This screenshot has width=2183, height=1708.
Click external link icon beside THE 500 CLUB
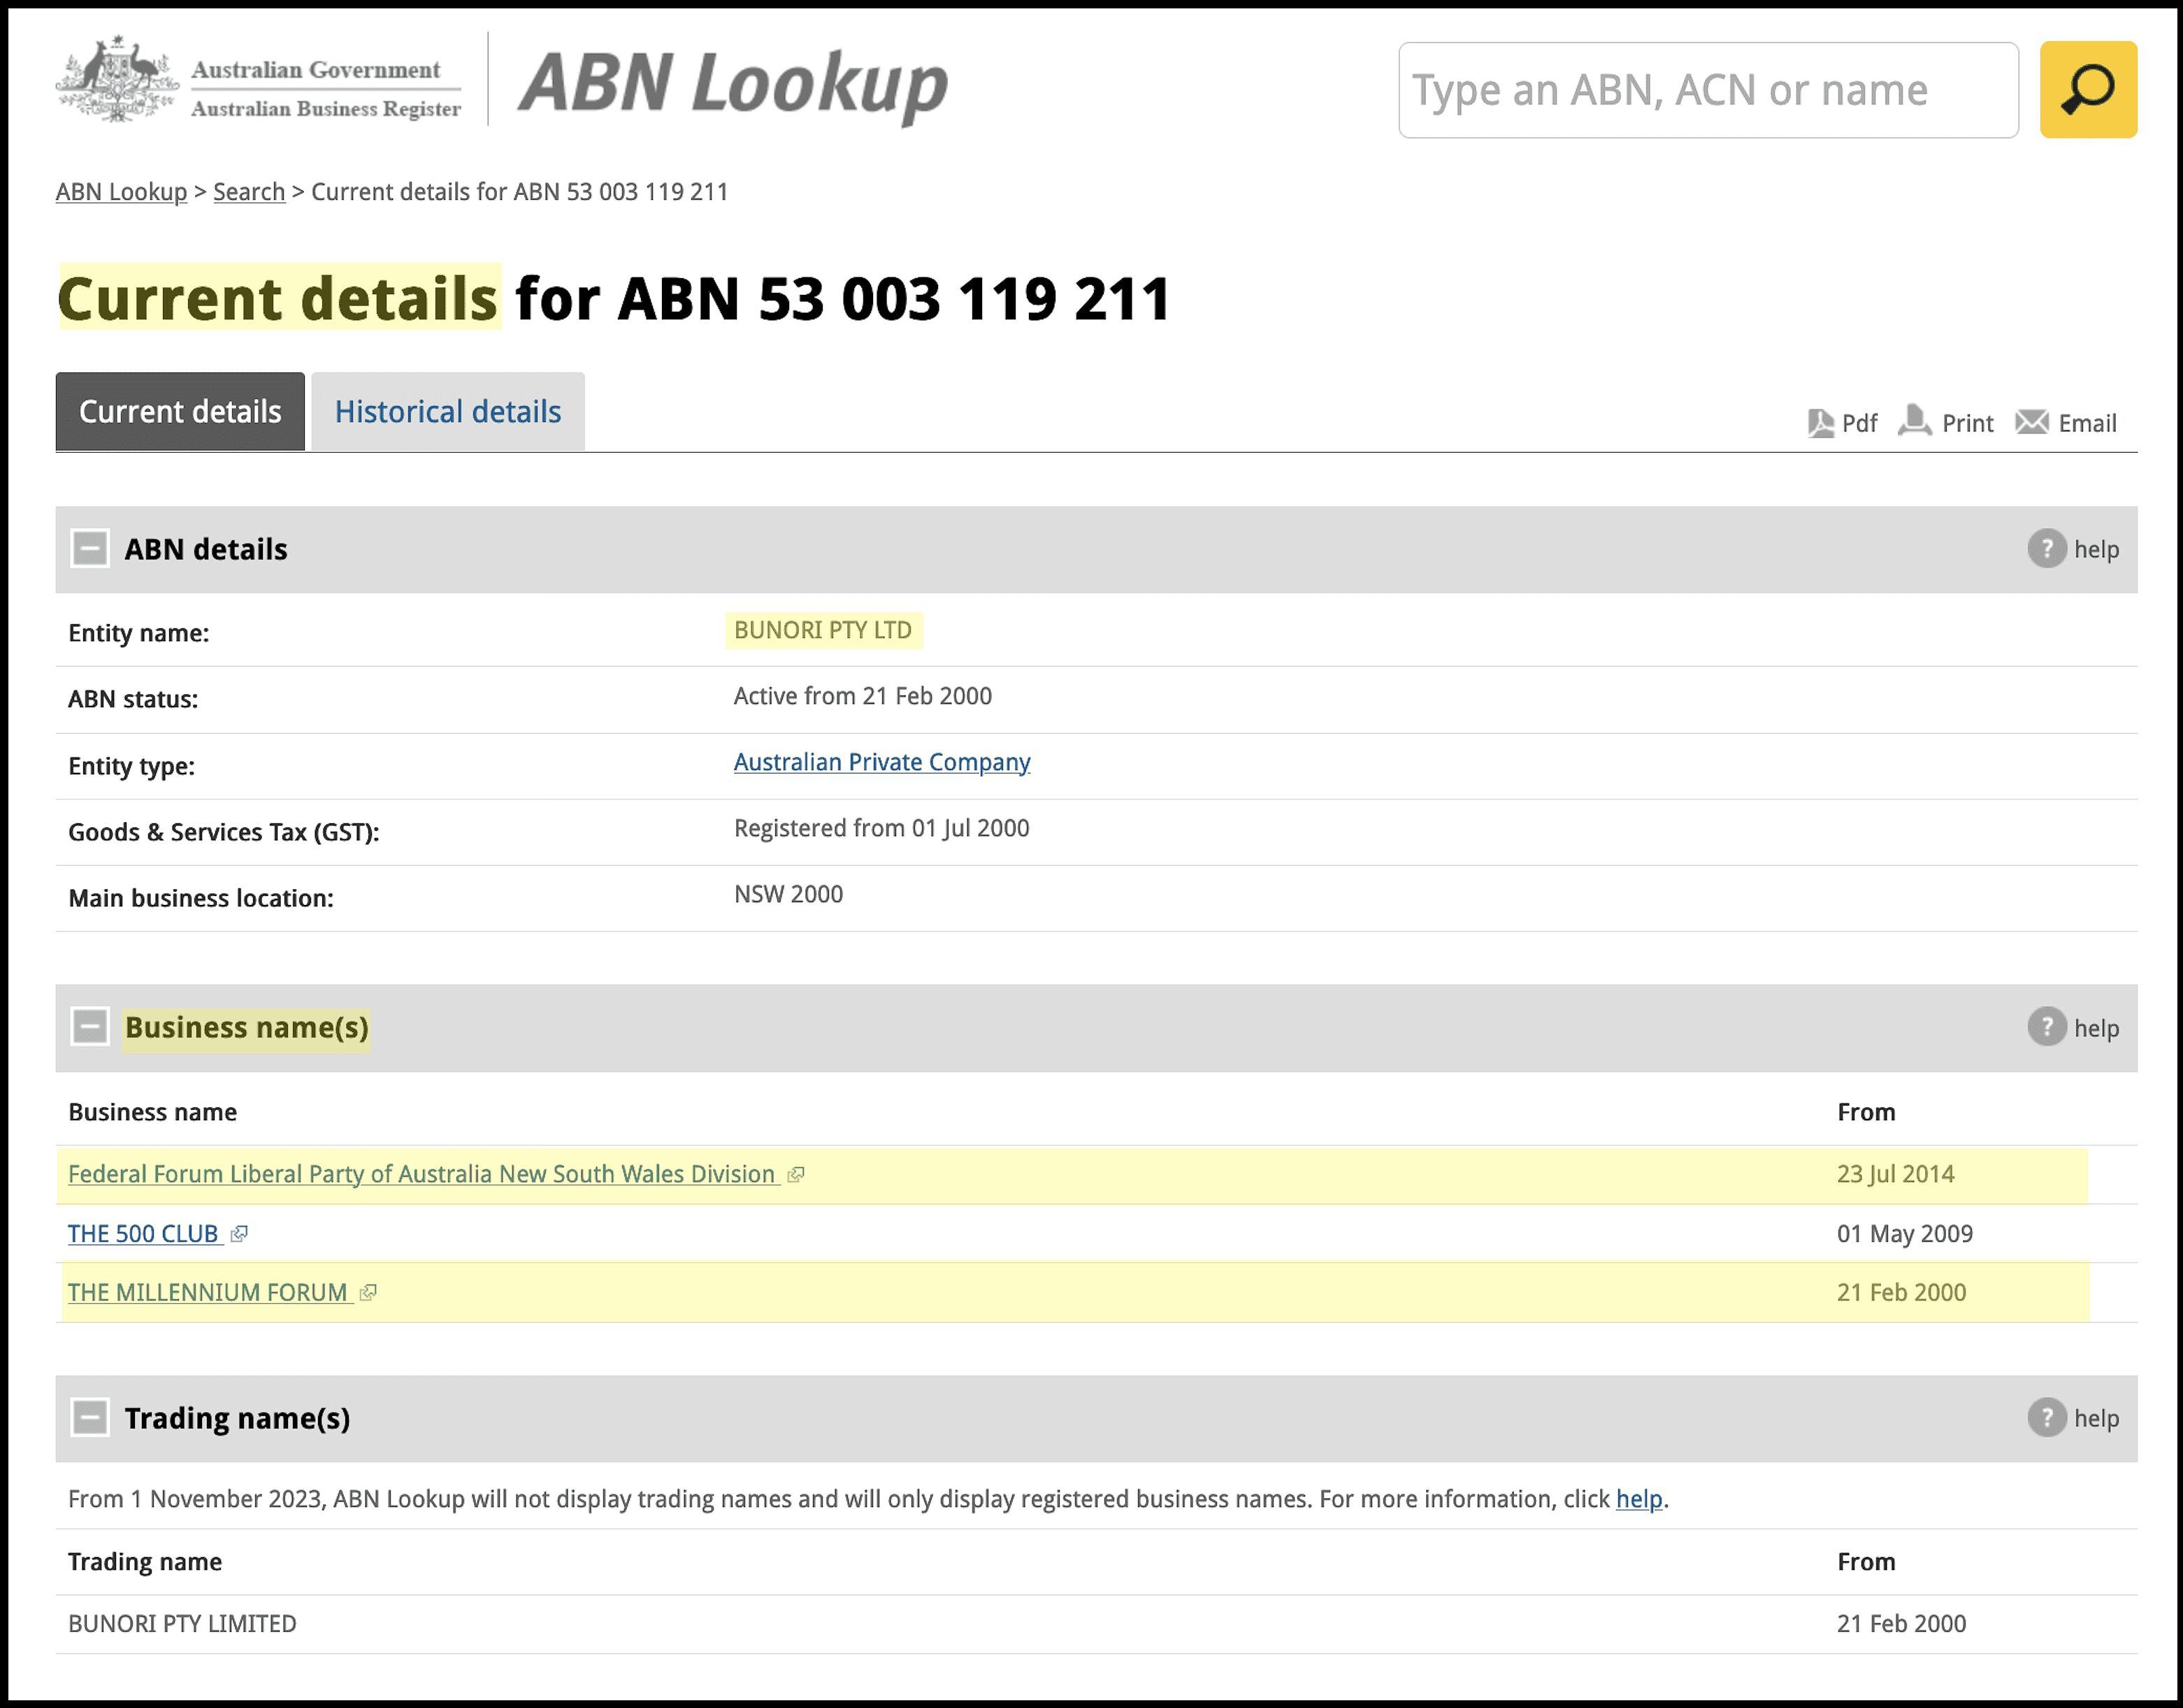click(239, 1234)
